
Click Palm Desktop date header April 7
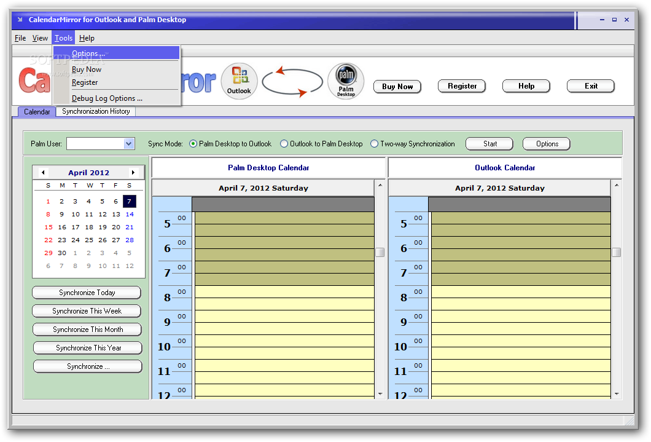pyautogui.click(x=263, y=188)
